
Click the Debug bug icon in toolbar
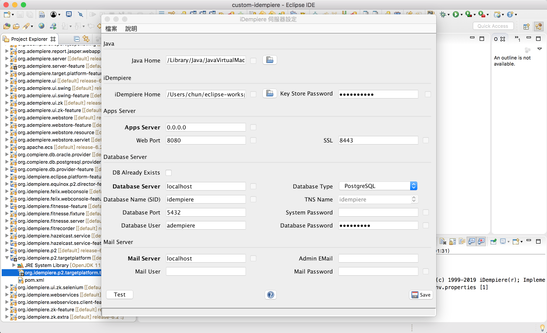point(443,14)
